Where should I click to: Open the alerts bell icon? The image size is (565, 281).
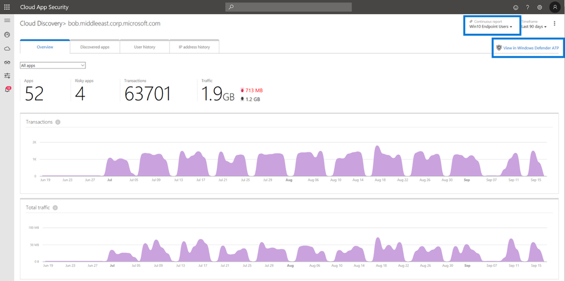click(x=7, y=89)
